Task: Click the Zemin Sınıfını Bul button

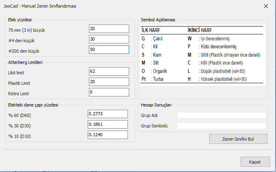Action: (x=238, y=139)
